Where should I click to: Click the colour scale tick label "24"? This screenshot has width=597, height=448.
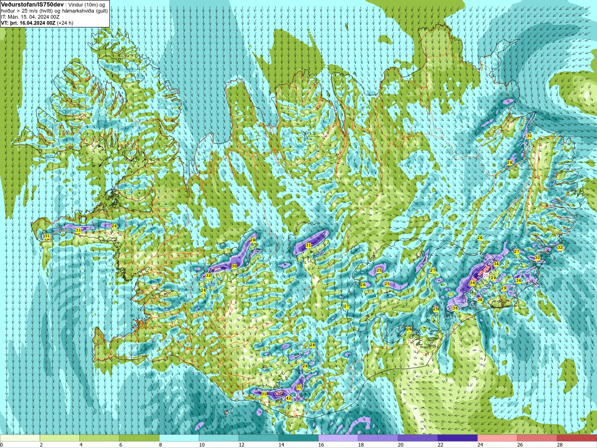point(480,445)
